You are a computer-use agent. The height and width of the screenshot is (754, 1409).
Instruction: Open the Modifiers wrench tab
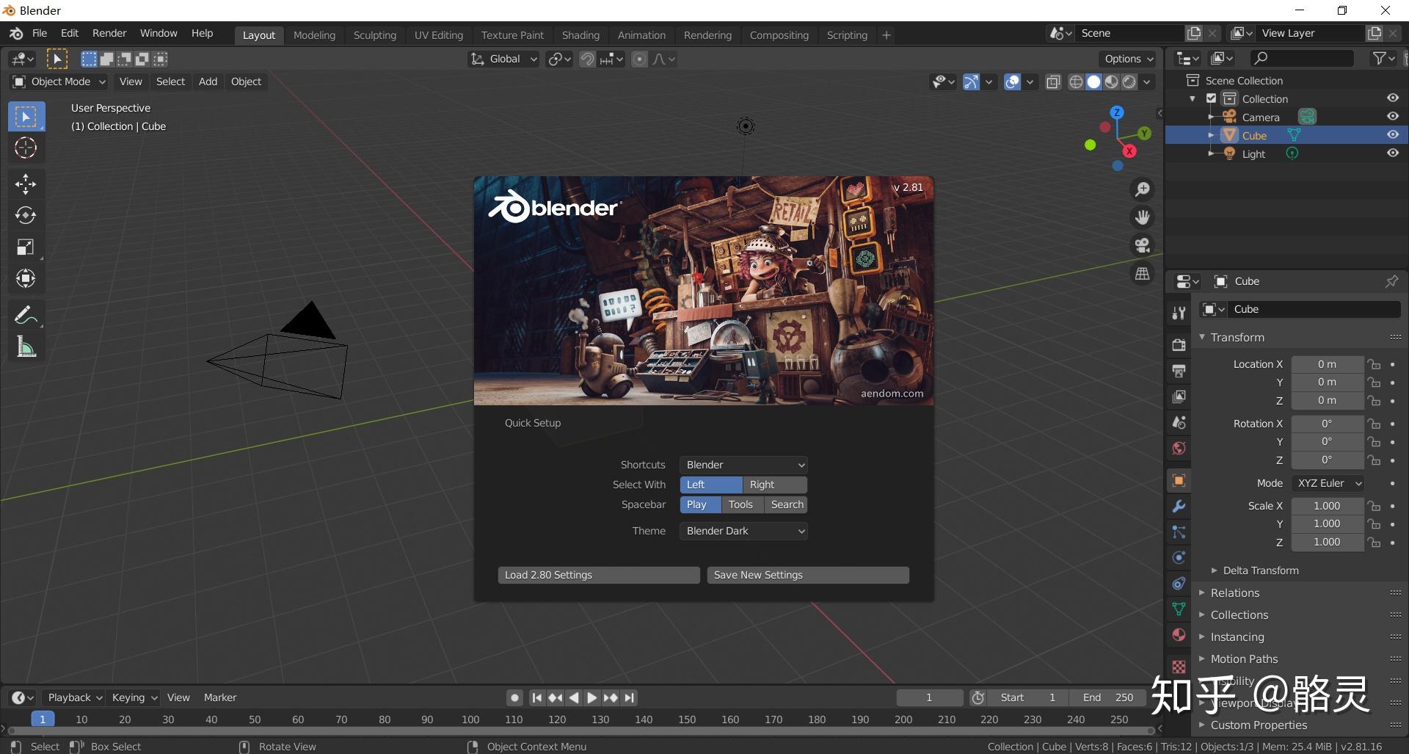1179,506
